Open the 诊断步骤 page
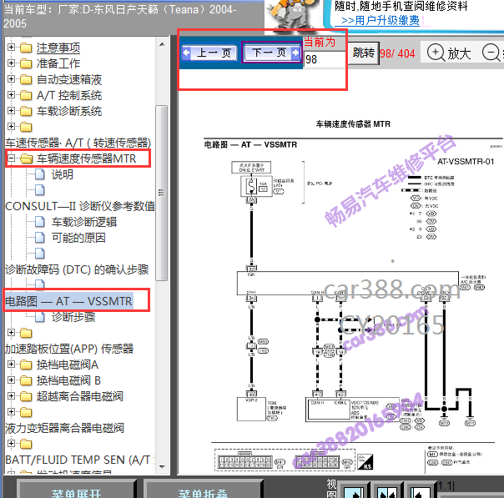 [x=73, y=317]
